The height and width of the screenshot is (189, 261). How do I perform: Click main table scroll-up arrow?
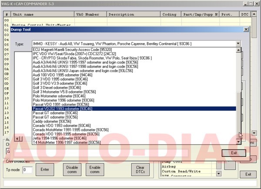[254, 14]
